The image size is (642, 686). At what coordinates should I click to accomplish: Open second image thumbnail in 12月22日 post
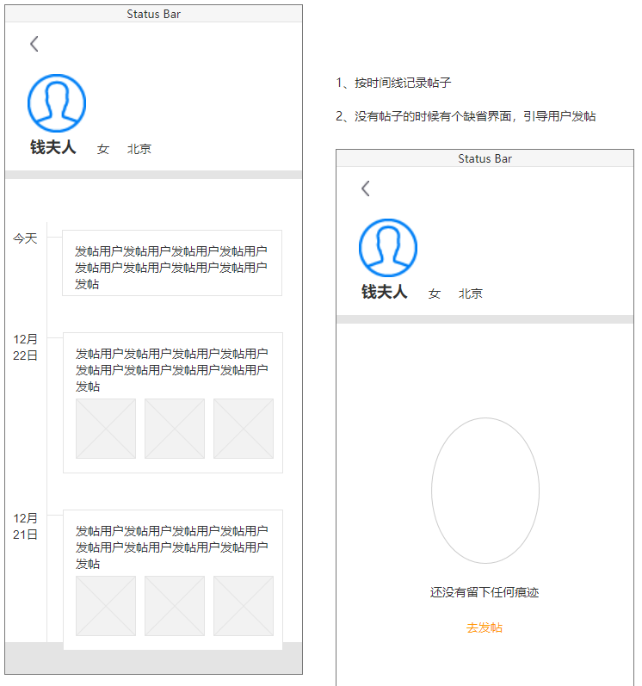point(175,429)
